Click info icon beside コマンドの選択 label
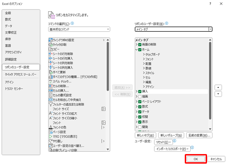227x164 pixels. point(72,23)
